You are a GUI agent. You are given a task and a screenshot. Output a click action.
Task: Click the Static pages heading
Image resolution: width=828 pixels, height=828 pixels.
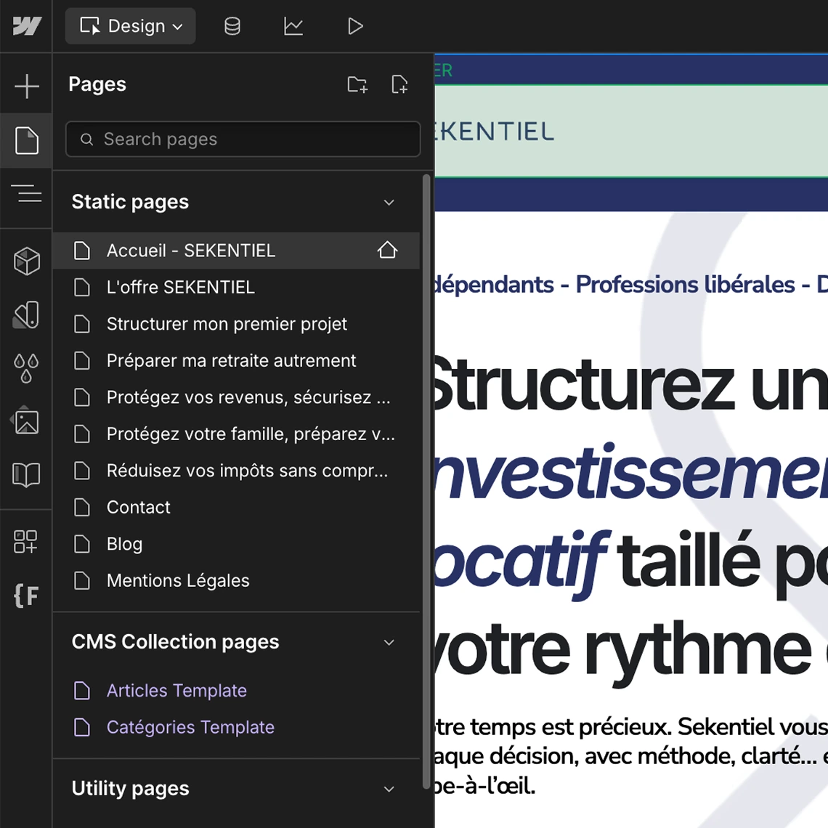pyautogui.click(x=131, y=202)
